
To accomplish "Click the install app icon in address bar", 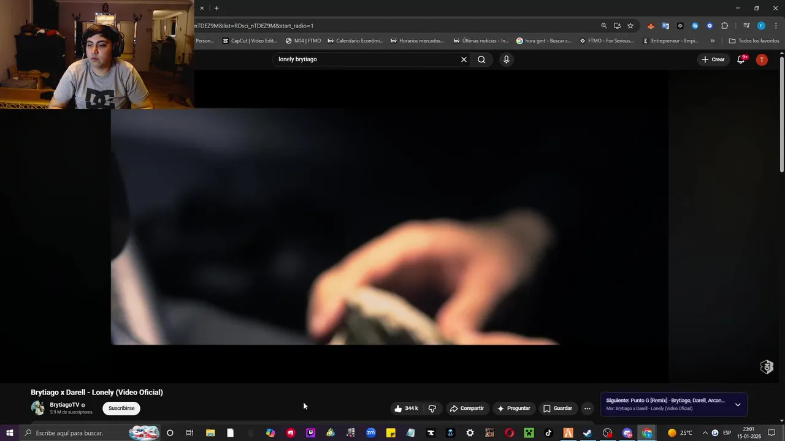I will click(x=617, y=26).
